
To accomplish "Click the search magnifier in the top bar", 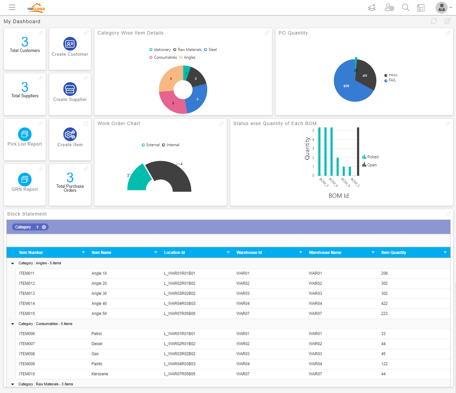I will click(x=405, y=7).
